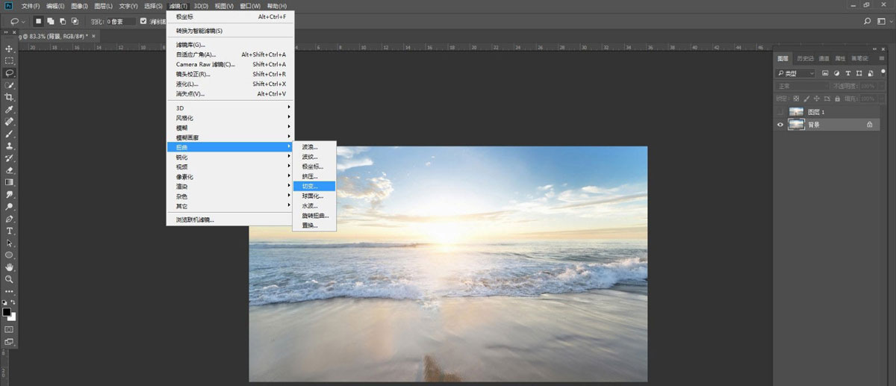Switch to the 历史记录 panel tab

[x=805, y=57]
